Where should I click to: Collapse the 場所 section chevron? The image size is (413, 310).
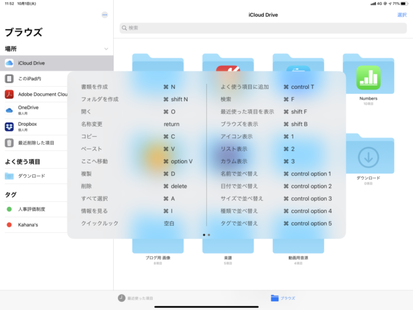(x=106, y=49)
